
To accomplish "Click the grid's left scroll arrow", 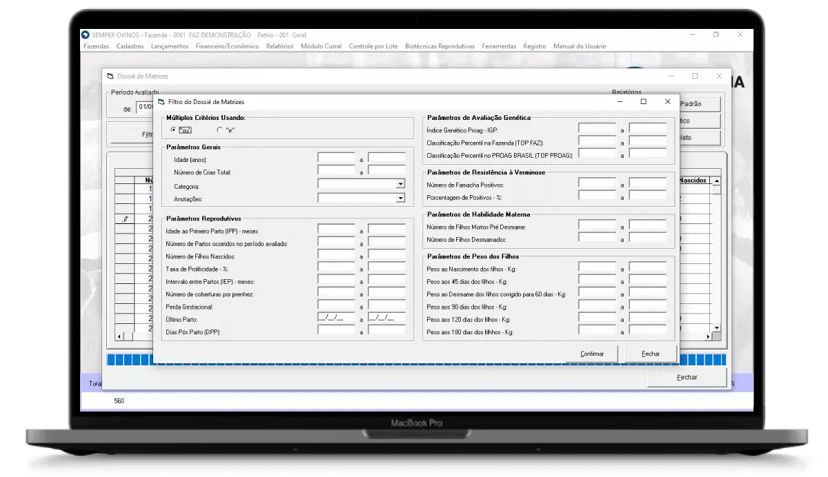I will tap(119, 336).
